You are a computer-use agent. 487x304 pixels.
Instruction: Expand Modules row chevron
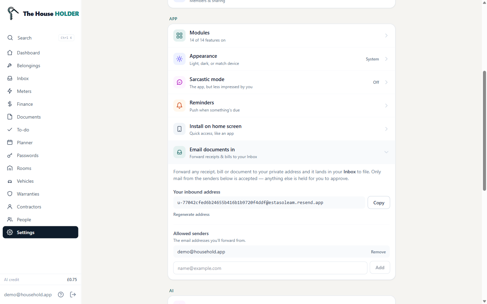coord(386,35)
